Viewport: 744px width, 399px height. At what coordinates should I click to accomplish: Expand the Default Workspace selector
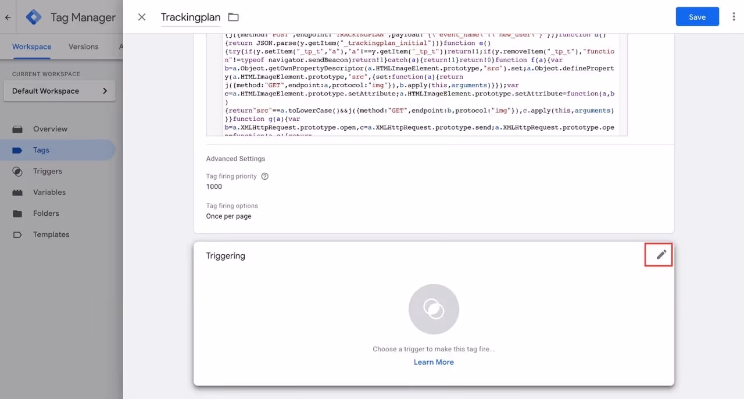point(59,91)
